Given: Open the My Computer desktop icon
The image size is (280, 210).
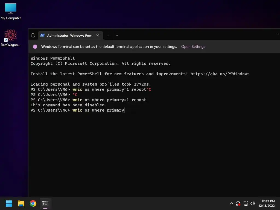Looking at the screenshot, I should tap(11, 11).
